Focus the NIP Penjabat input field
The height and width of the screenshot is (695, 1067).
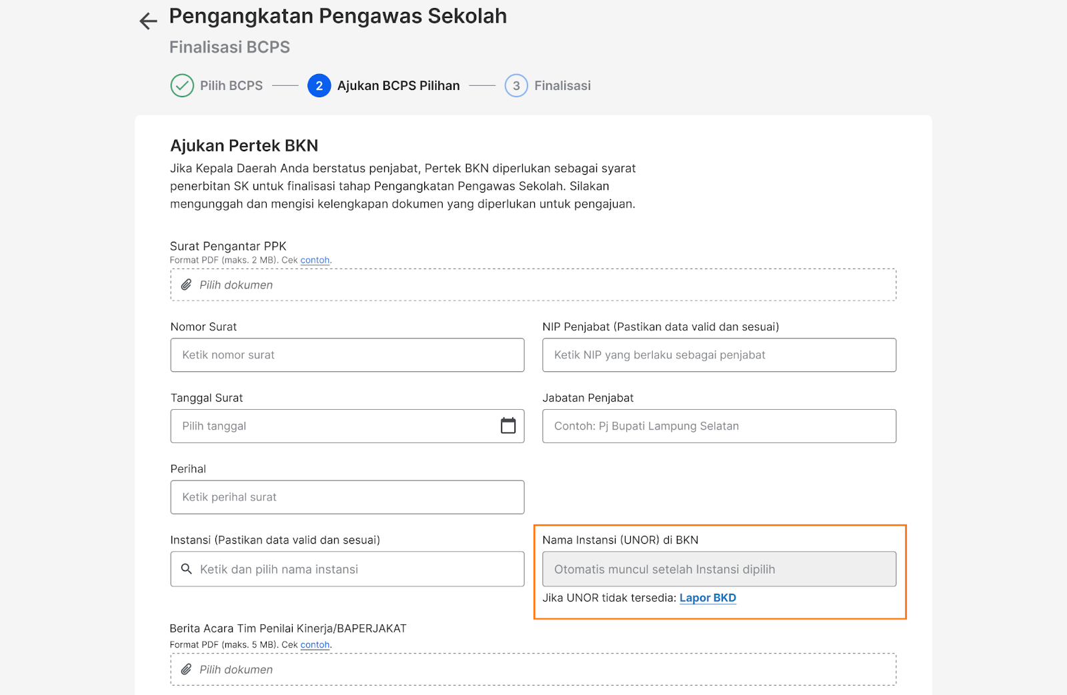coord(719,355)
